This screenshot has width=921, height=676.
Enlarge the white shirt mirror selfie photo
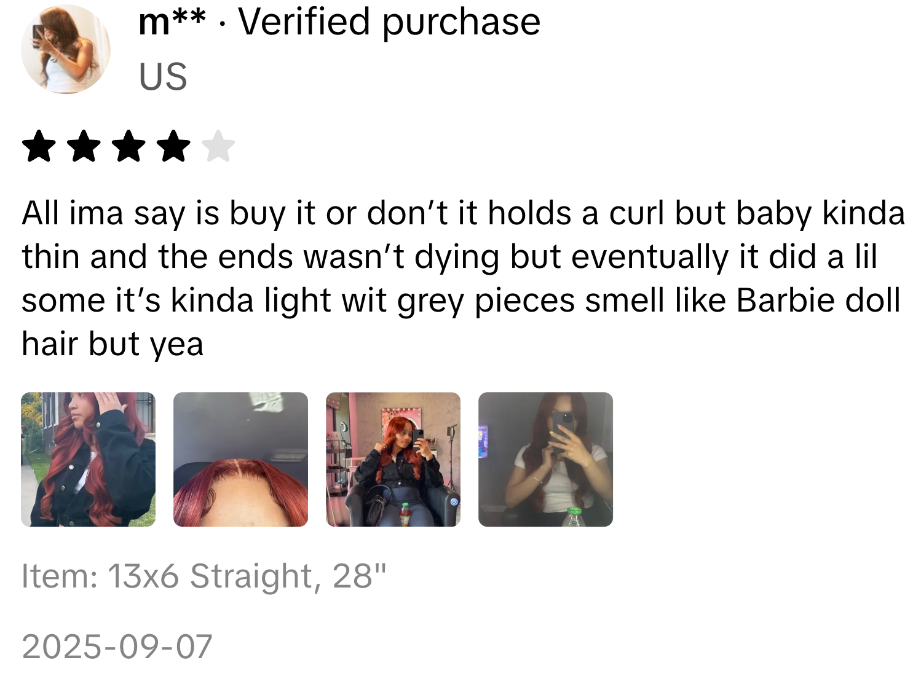coord(546,459)
